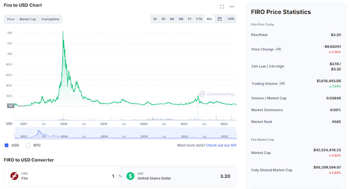Click the mini navigator chart at 2018 peak
The image size is (352, 189).
[39, 131]
